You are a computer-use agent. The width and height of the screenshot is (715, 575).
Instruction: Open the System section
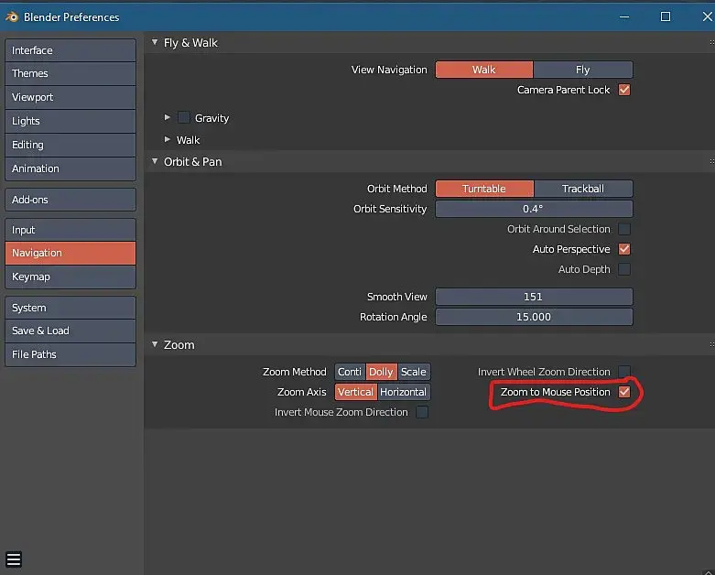[70, 308]
